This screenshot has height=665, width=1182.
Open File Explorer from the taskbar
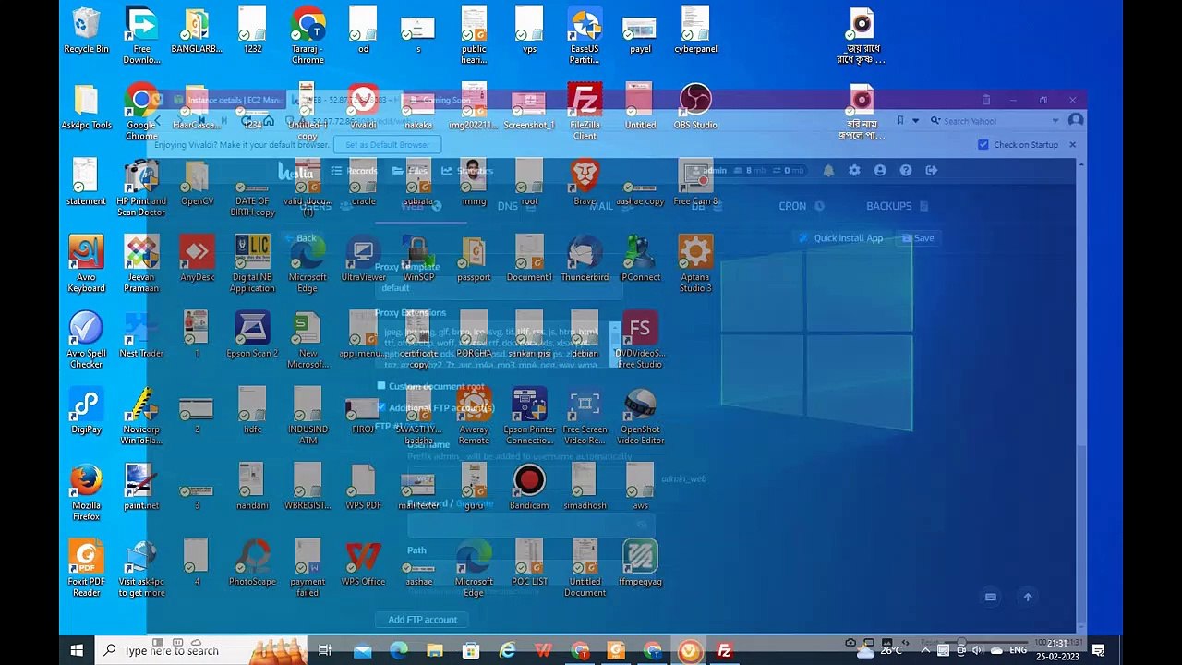tap(435, 650)
